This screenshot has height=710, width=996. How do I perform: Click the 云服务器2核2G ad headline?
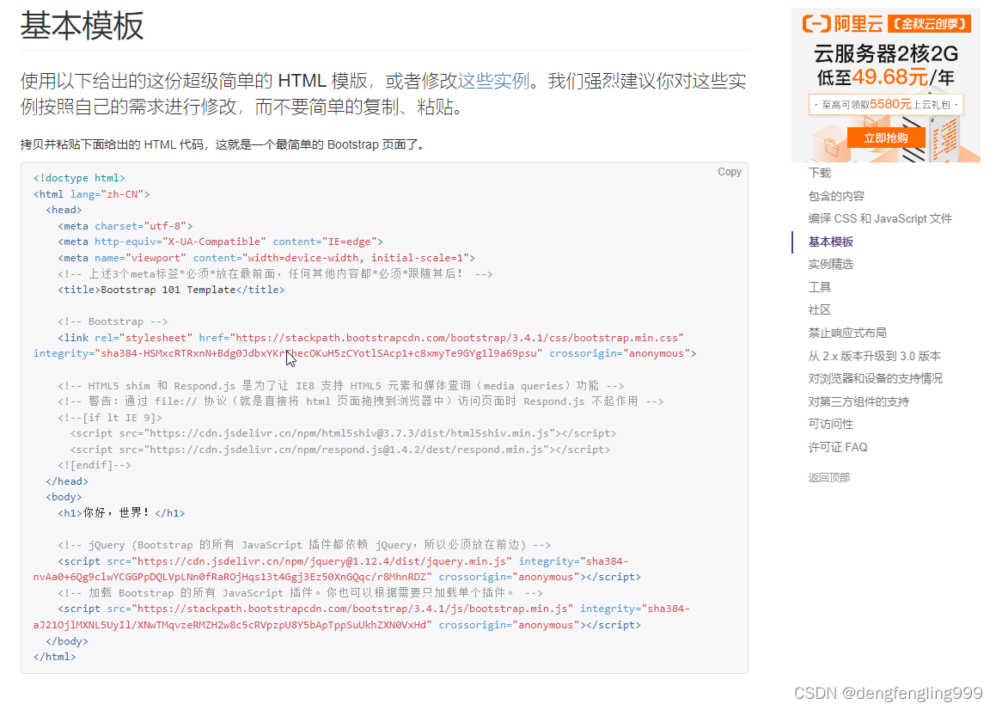click(x=885, y=53)
